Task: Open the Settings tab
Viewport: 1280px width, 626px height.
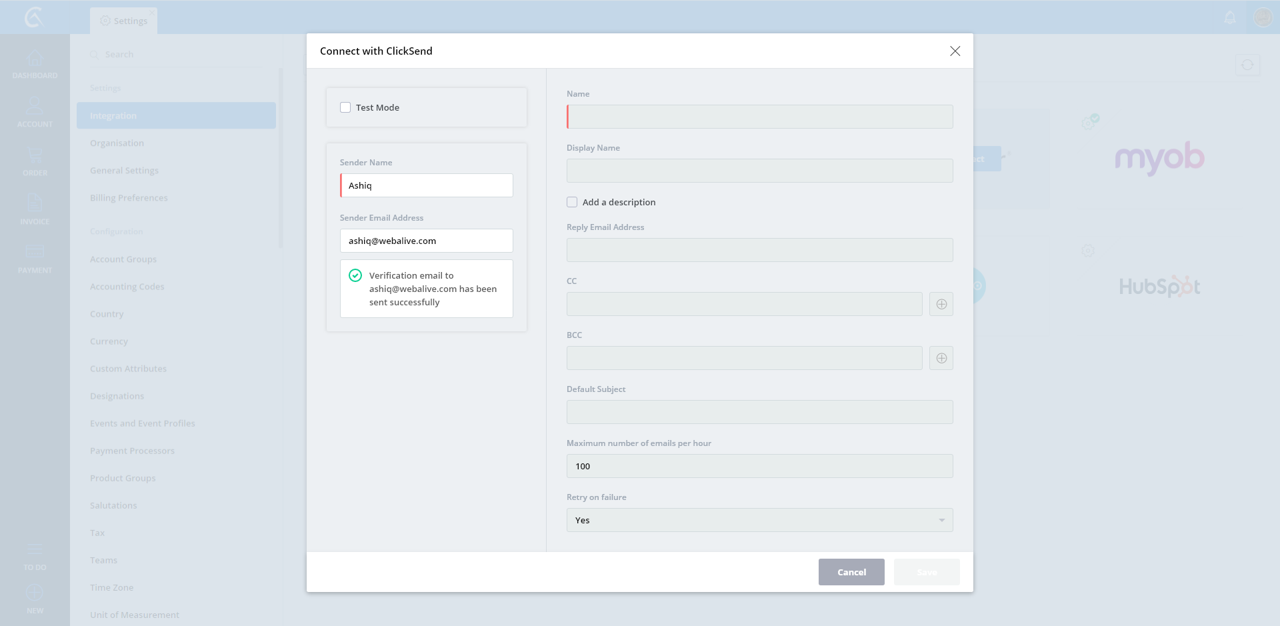Action: point(124,21)
